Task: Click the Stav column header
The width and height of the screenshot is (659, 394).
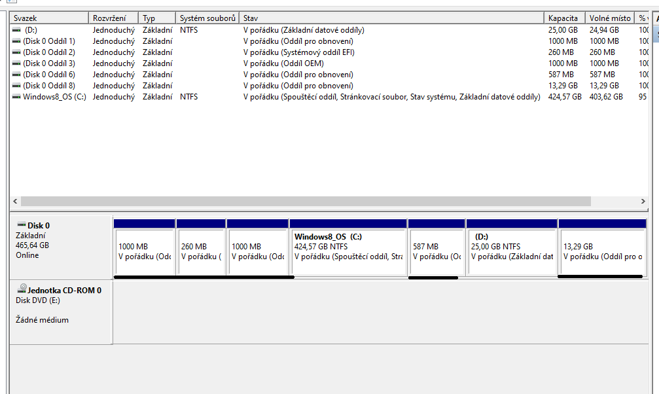Action: tap(391, 18)
